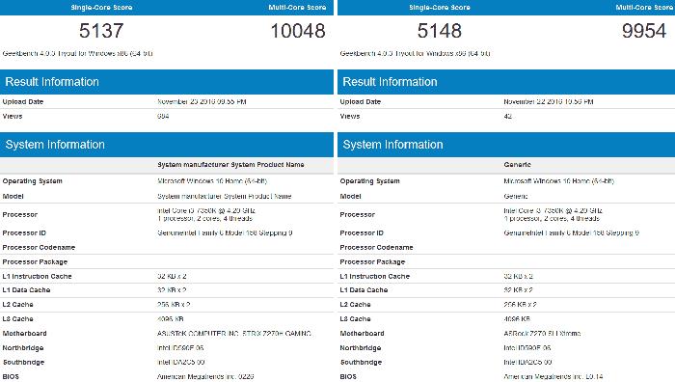Click the Single-Core Score heading above 5148
Viewport: 675px width, 382px height.
440,8
